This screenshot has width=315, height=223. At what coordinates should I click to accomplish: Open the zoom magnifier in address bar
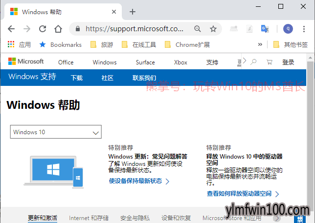[x=198, y=29]
